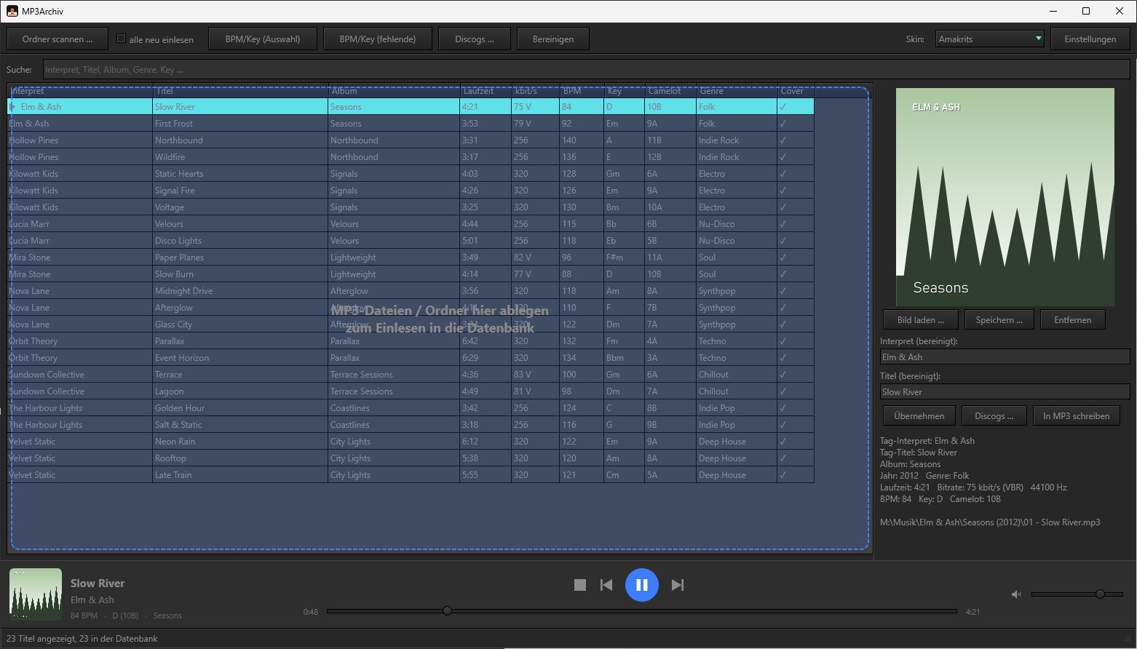Open Einstellungen
Viewport: 1137px width, 649px height.
pyautogui.click(x=1090, y=39)
